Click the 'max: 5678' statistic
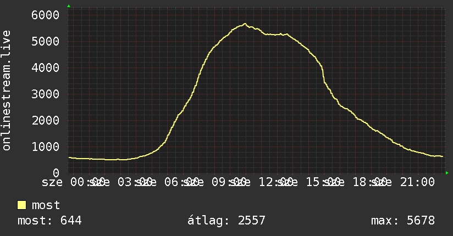The image size is (453, 236). pos(403,221)
